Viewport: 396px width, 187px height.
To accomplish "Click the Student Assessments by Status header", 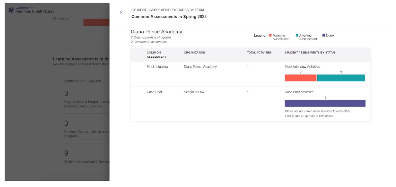I will point(310,53).
